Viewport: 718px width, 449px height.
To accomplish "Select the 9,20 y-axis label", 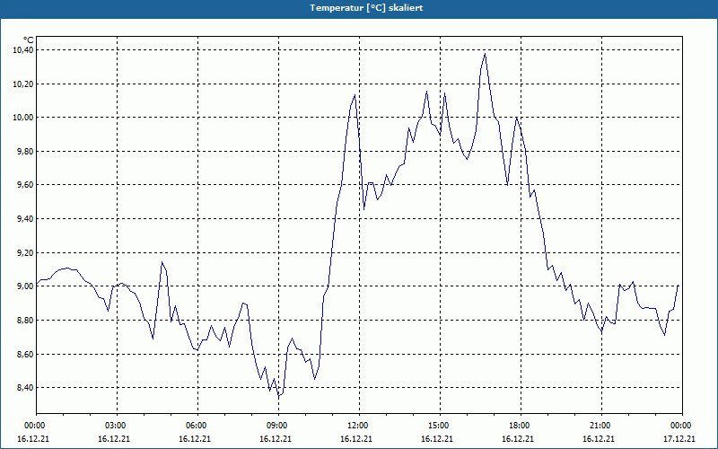I will click(25, 252).
